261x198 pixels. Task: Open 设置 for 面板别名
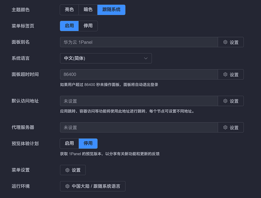click(231, 42)
